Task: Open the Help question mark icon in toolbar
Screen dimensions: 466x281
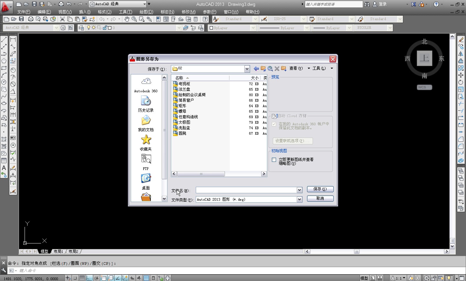Action: (205, 19)
